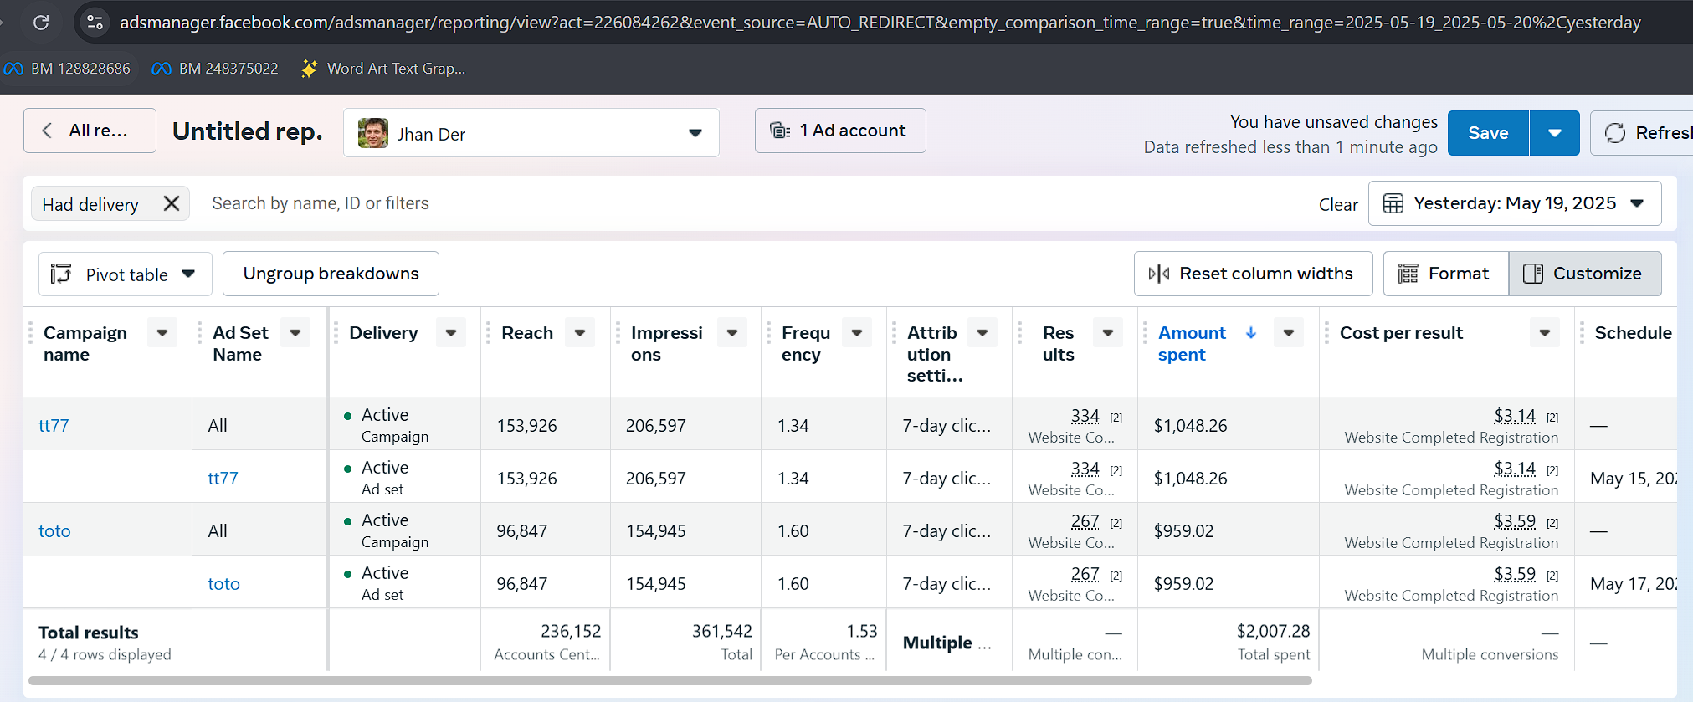Expand the Save options dropdown arrow
The width and height of the screenshot is (1693, 702).
tap(1554, 133)
